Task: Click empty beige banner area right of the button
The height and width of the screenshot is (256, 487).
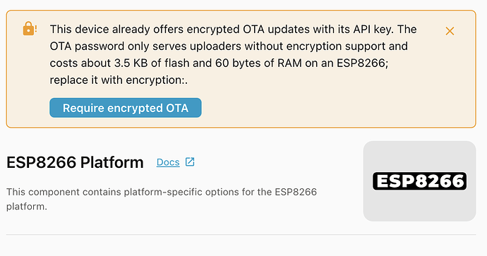Action: click(335, 108)
